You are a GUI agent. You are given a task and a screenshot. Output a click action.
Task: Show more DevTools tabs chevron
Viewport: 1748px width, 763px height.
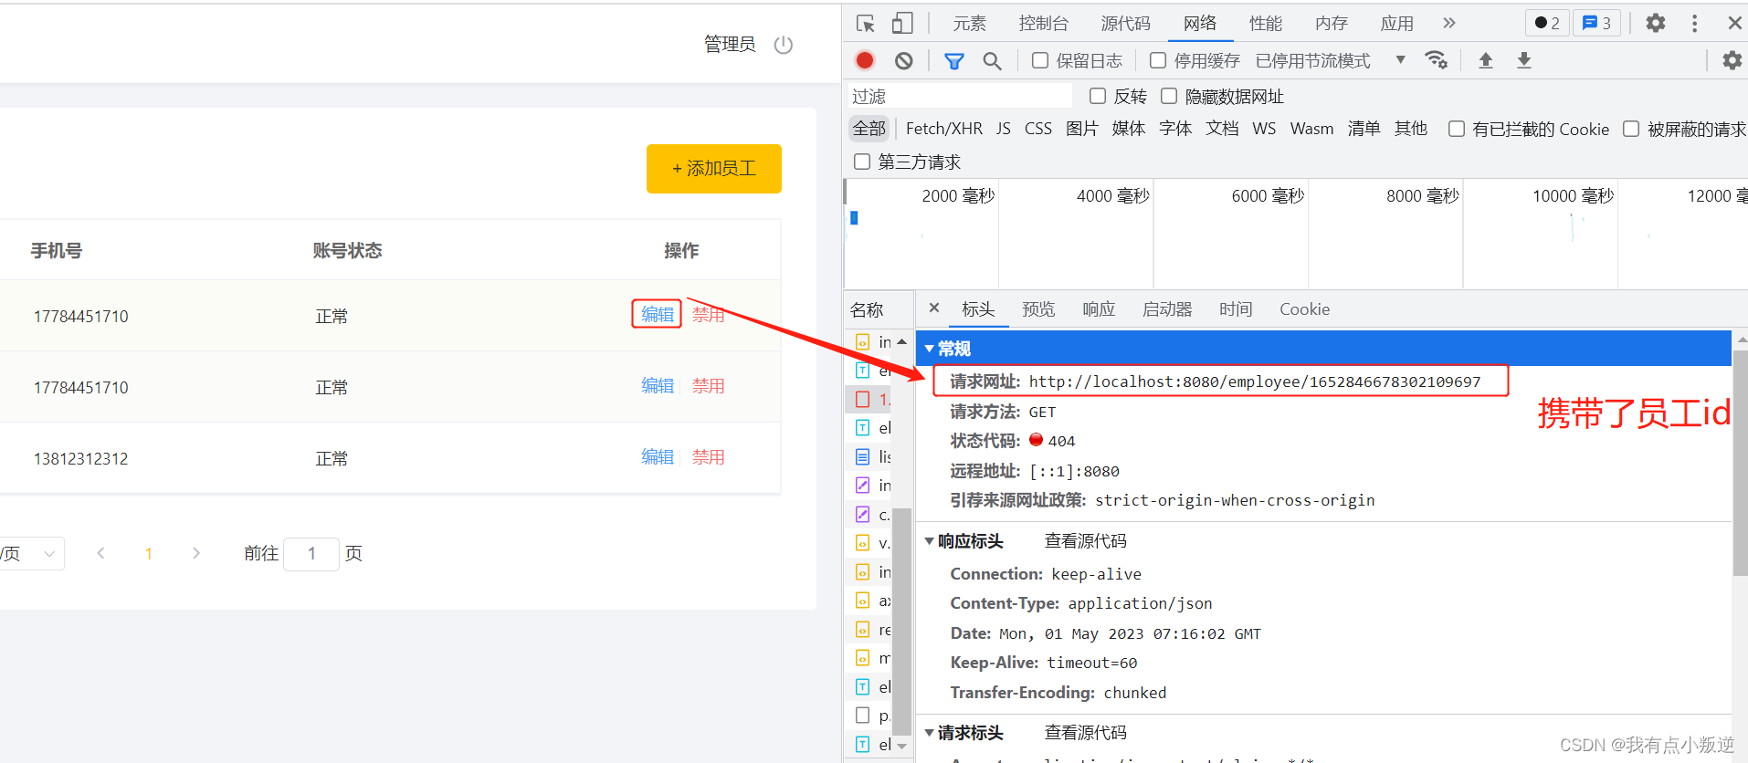pyautogui.click(x=1449, y=23)
